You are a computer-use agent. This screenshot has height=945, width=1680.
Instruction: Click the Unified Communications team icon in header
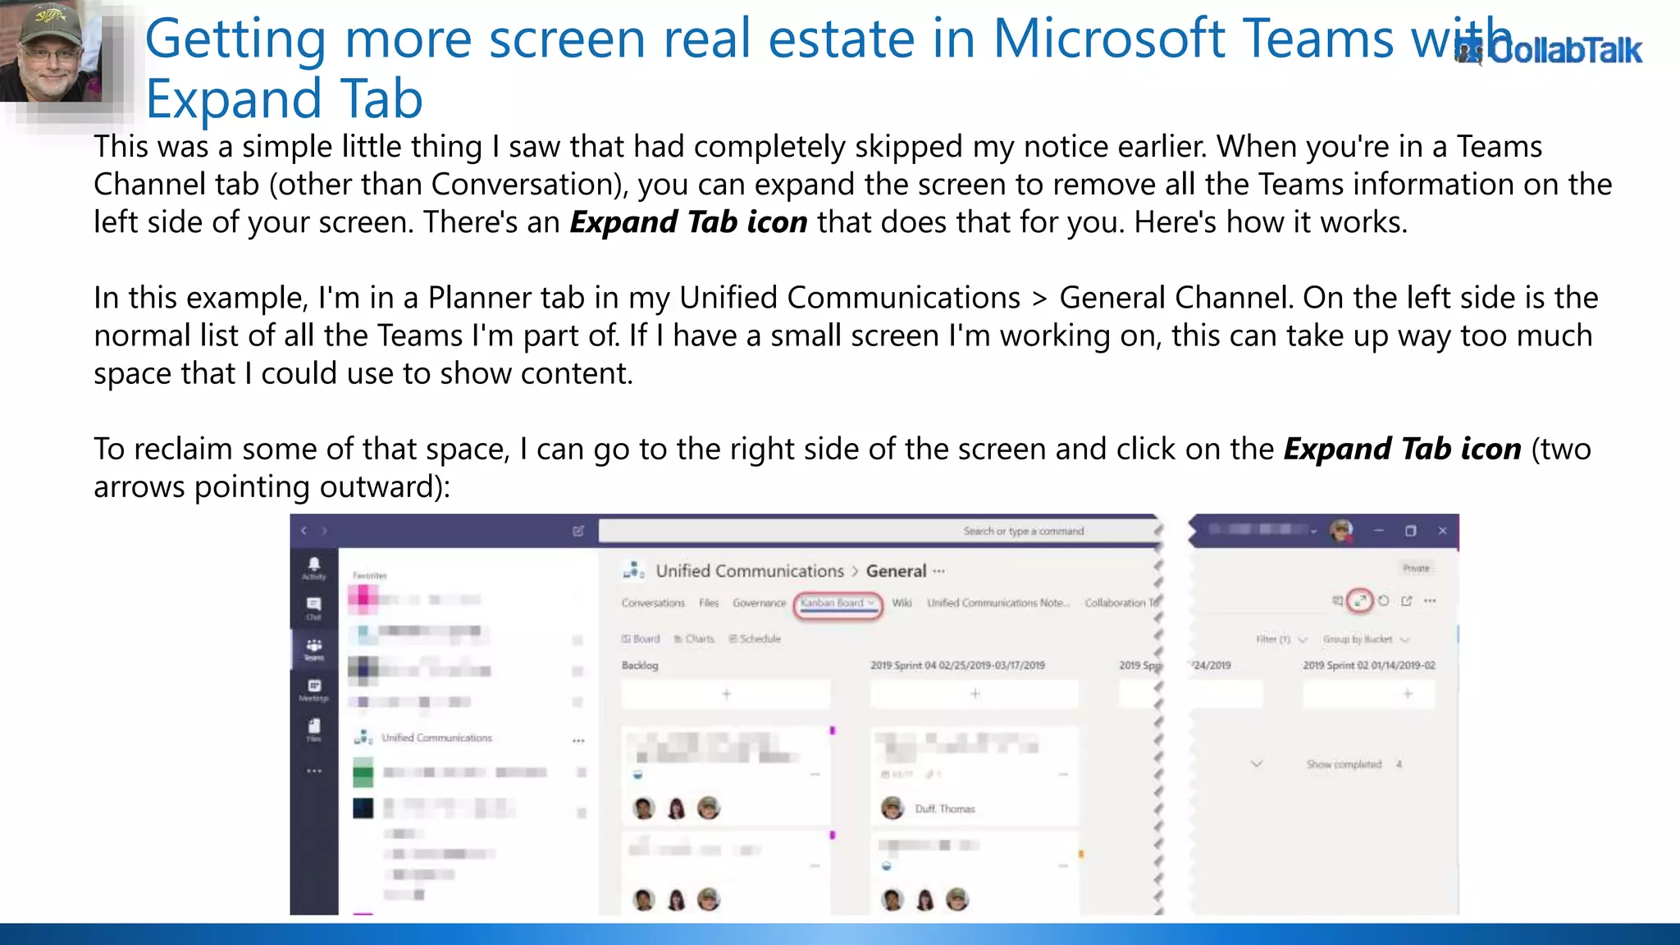pyautogui.click(x=633, y=570)
